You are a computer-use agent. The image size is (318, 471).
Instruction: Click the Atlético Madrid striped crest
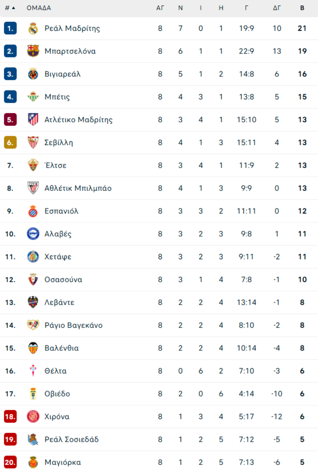tap(33, 120)
